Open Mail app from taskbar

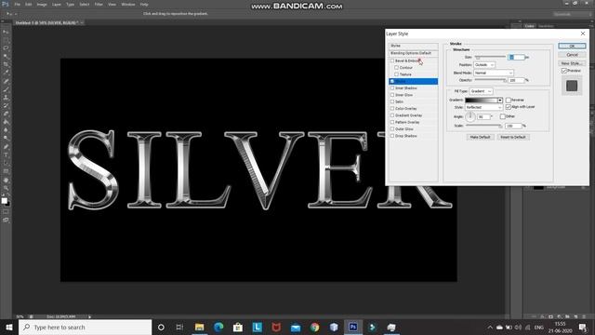tap(296, 327)
